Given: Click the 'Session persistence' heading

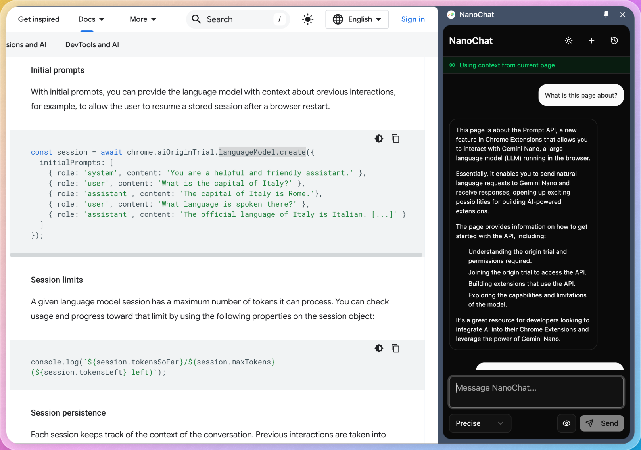Looking at the screenshot, I should pos(68,413).
